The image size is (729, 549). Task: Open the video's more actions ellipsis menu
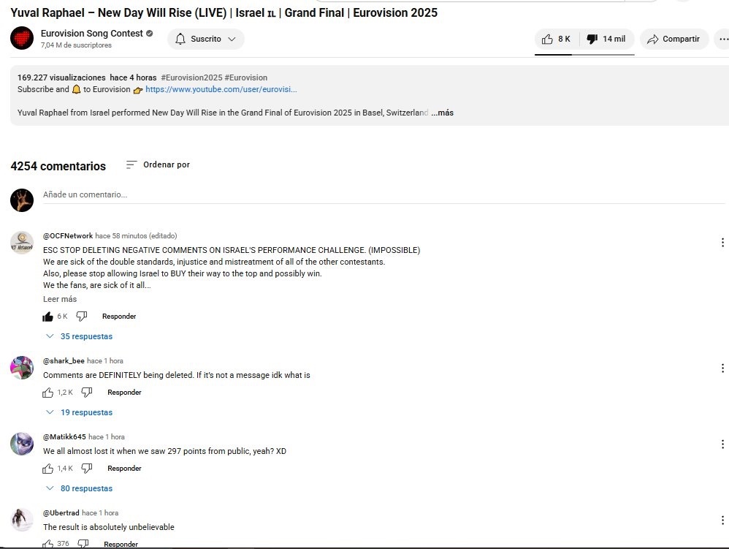723,39
